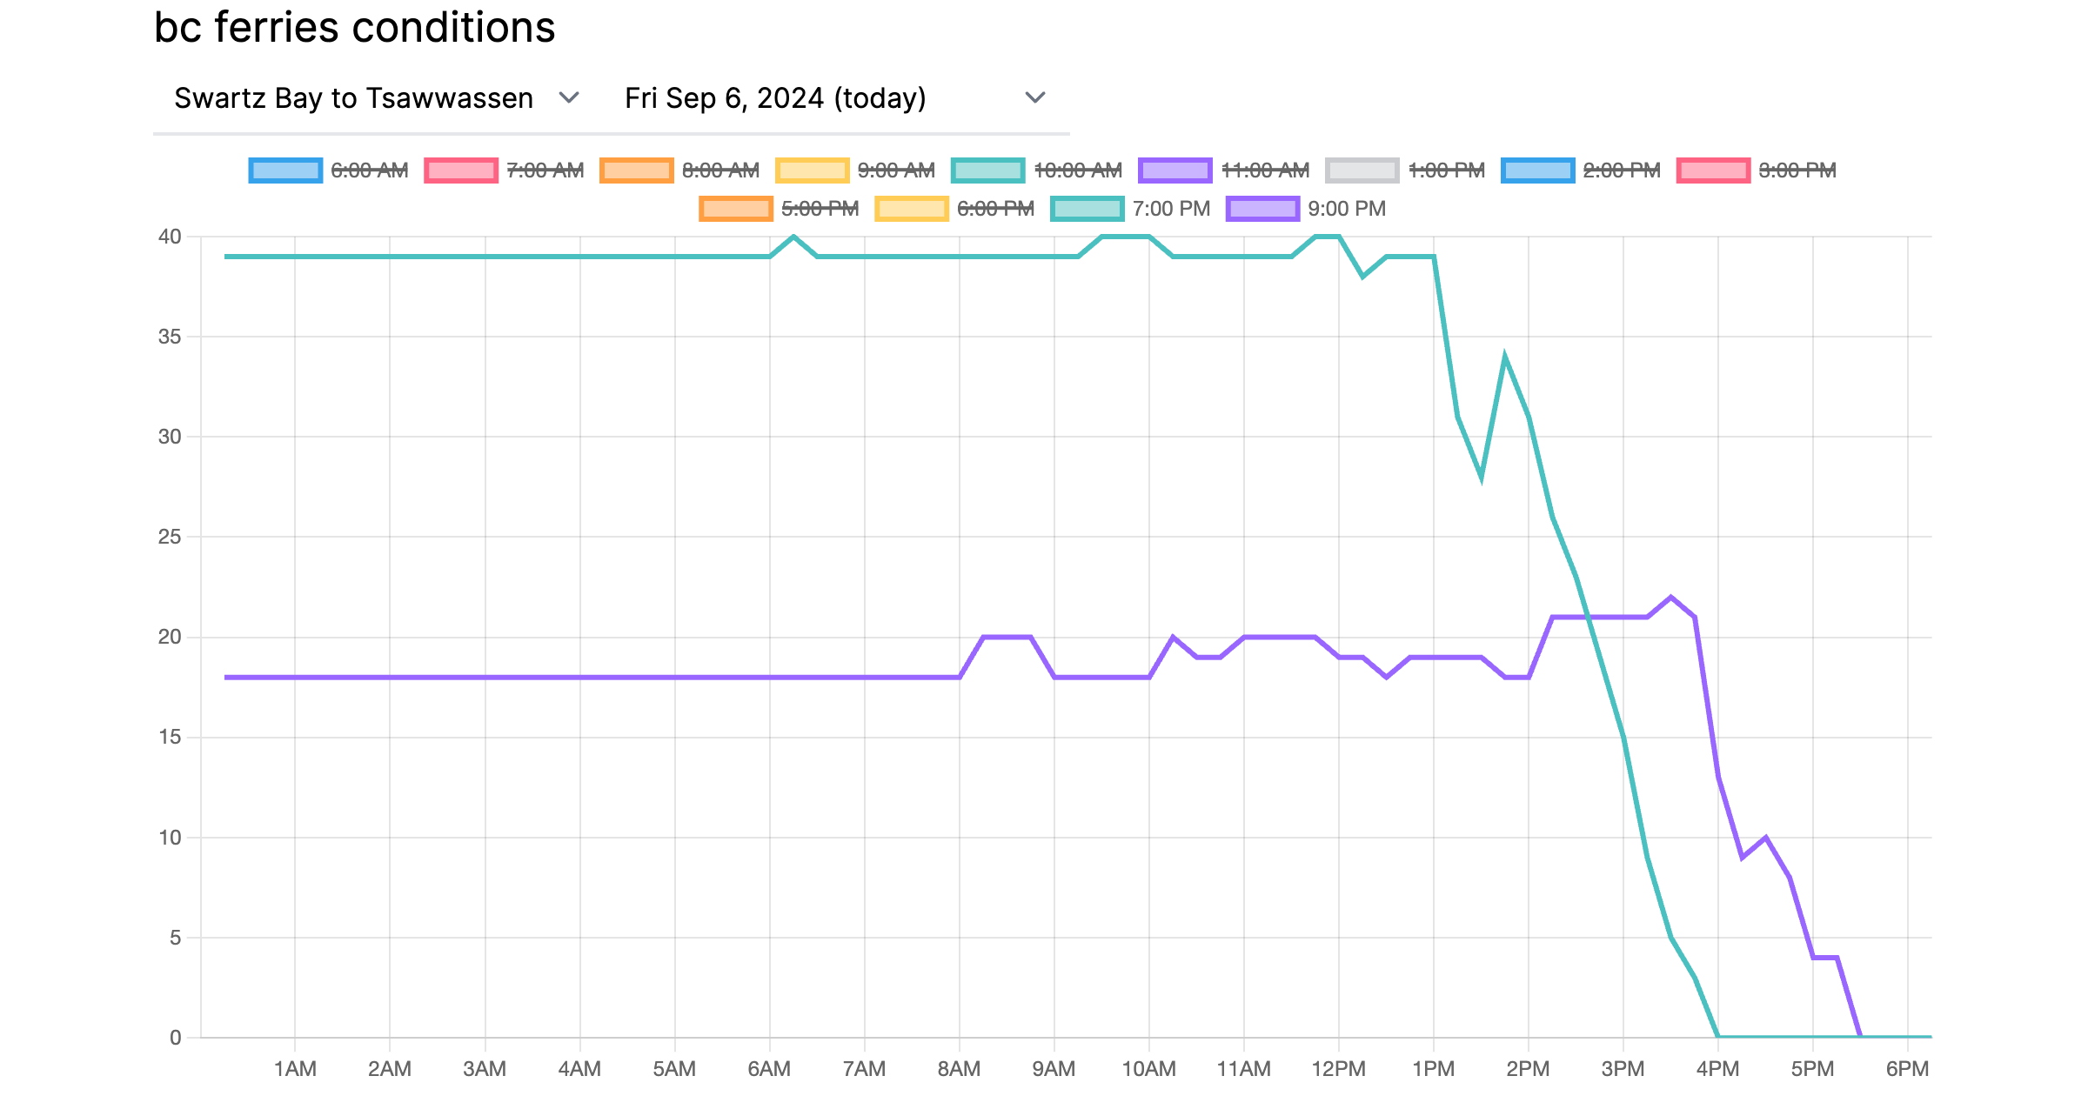The height and width of the screenshot is (1096, 2088).
Task: Hide the 7:00 PM teal series
Action: coord(1087,209)
